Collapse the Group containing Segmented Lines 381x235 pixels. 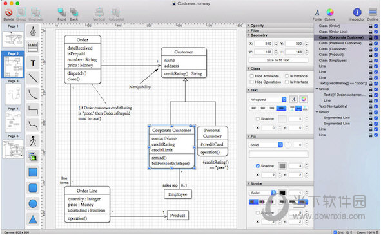317,112
